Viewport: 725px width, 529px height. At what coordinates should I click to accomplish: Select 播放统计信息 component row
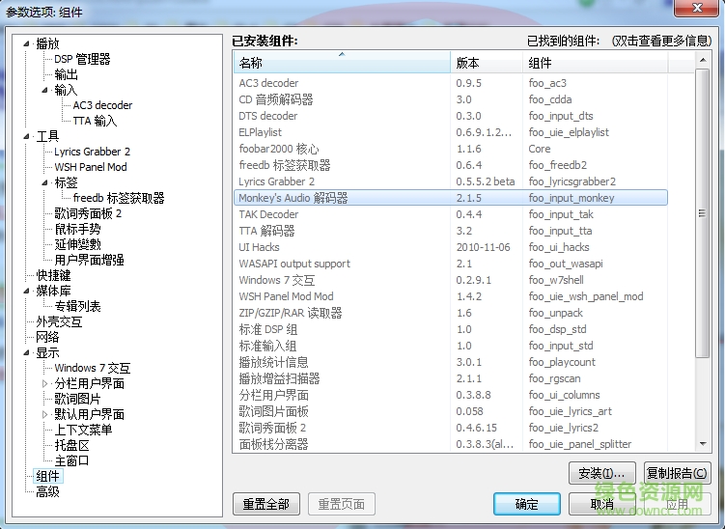(451, 362)
